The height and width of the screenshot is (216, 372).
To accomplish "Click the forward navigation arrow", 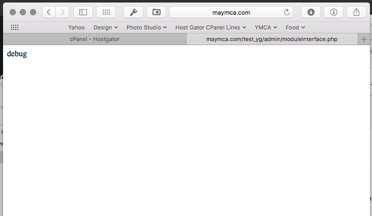I will (x=62, y=12).
